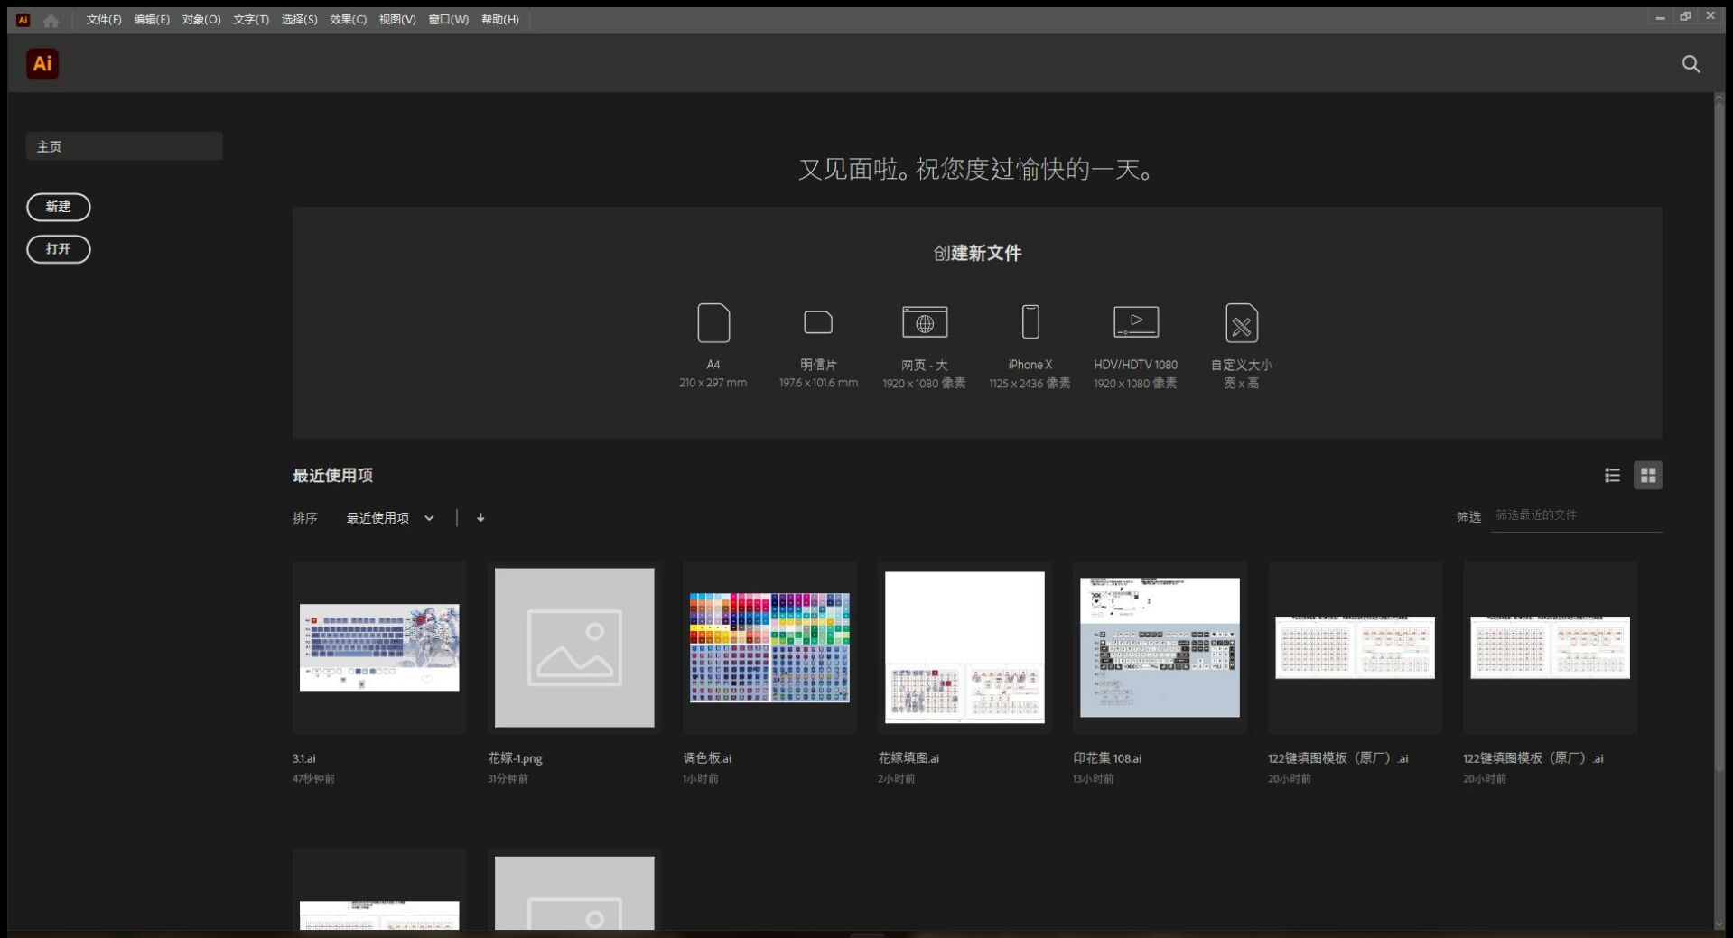Toggle sort direction arrow

click(480, 518)
